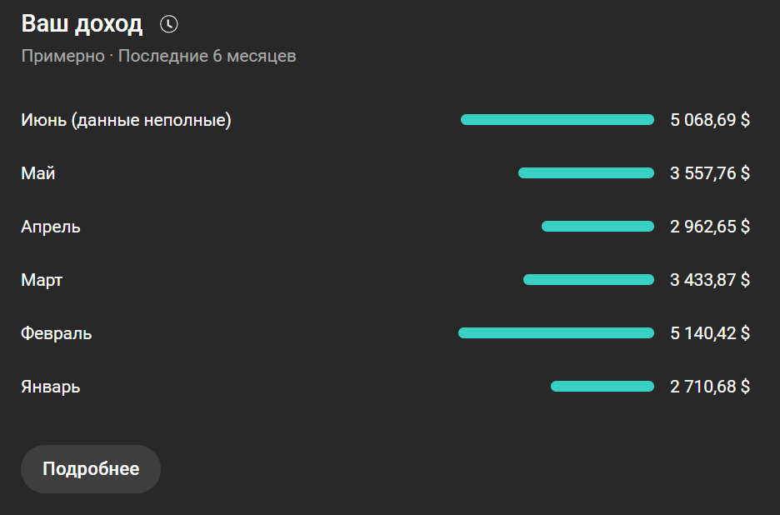The height and width of the screenshot is (515, 780).
Task: Select the Февраль month label
Action: click(x=57, y=333)
